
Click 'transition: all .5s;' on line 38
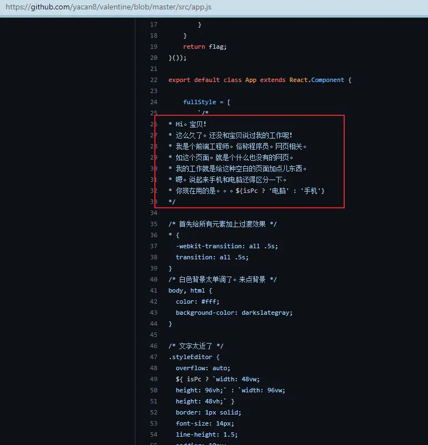212,257
